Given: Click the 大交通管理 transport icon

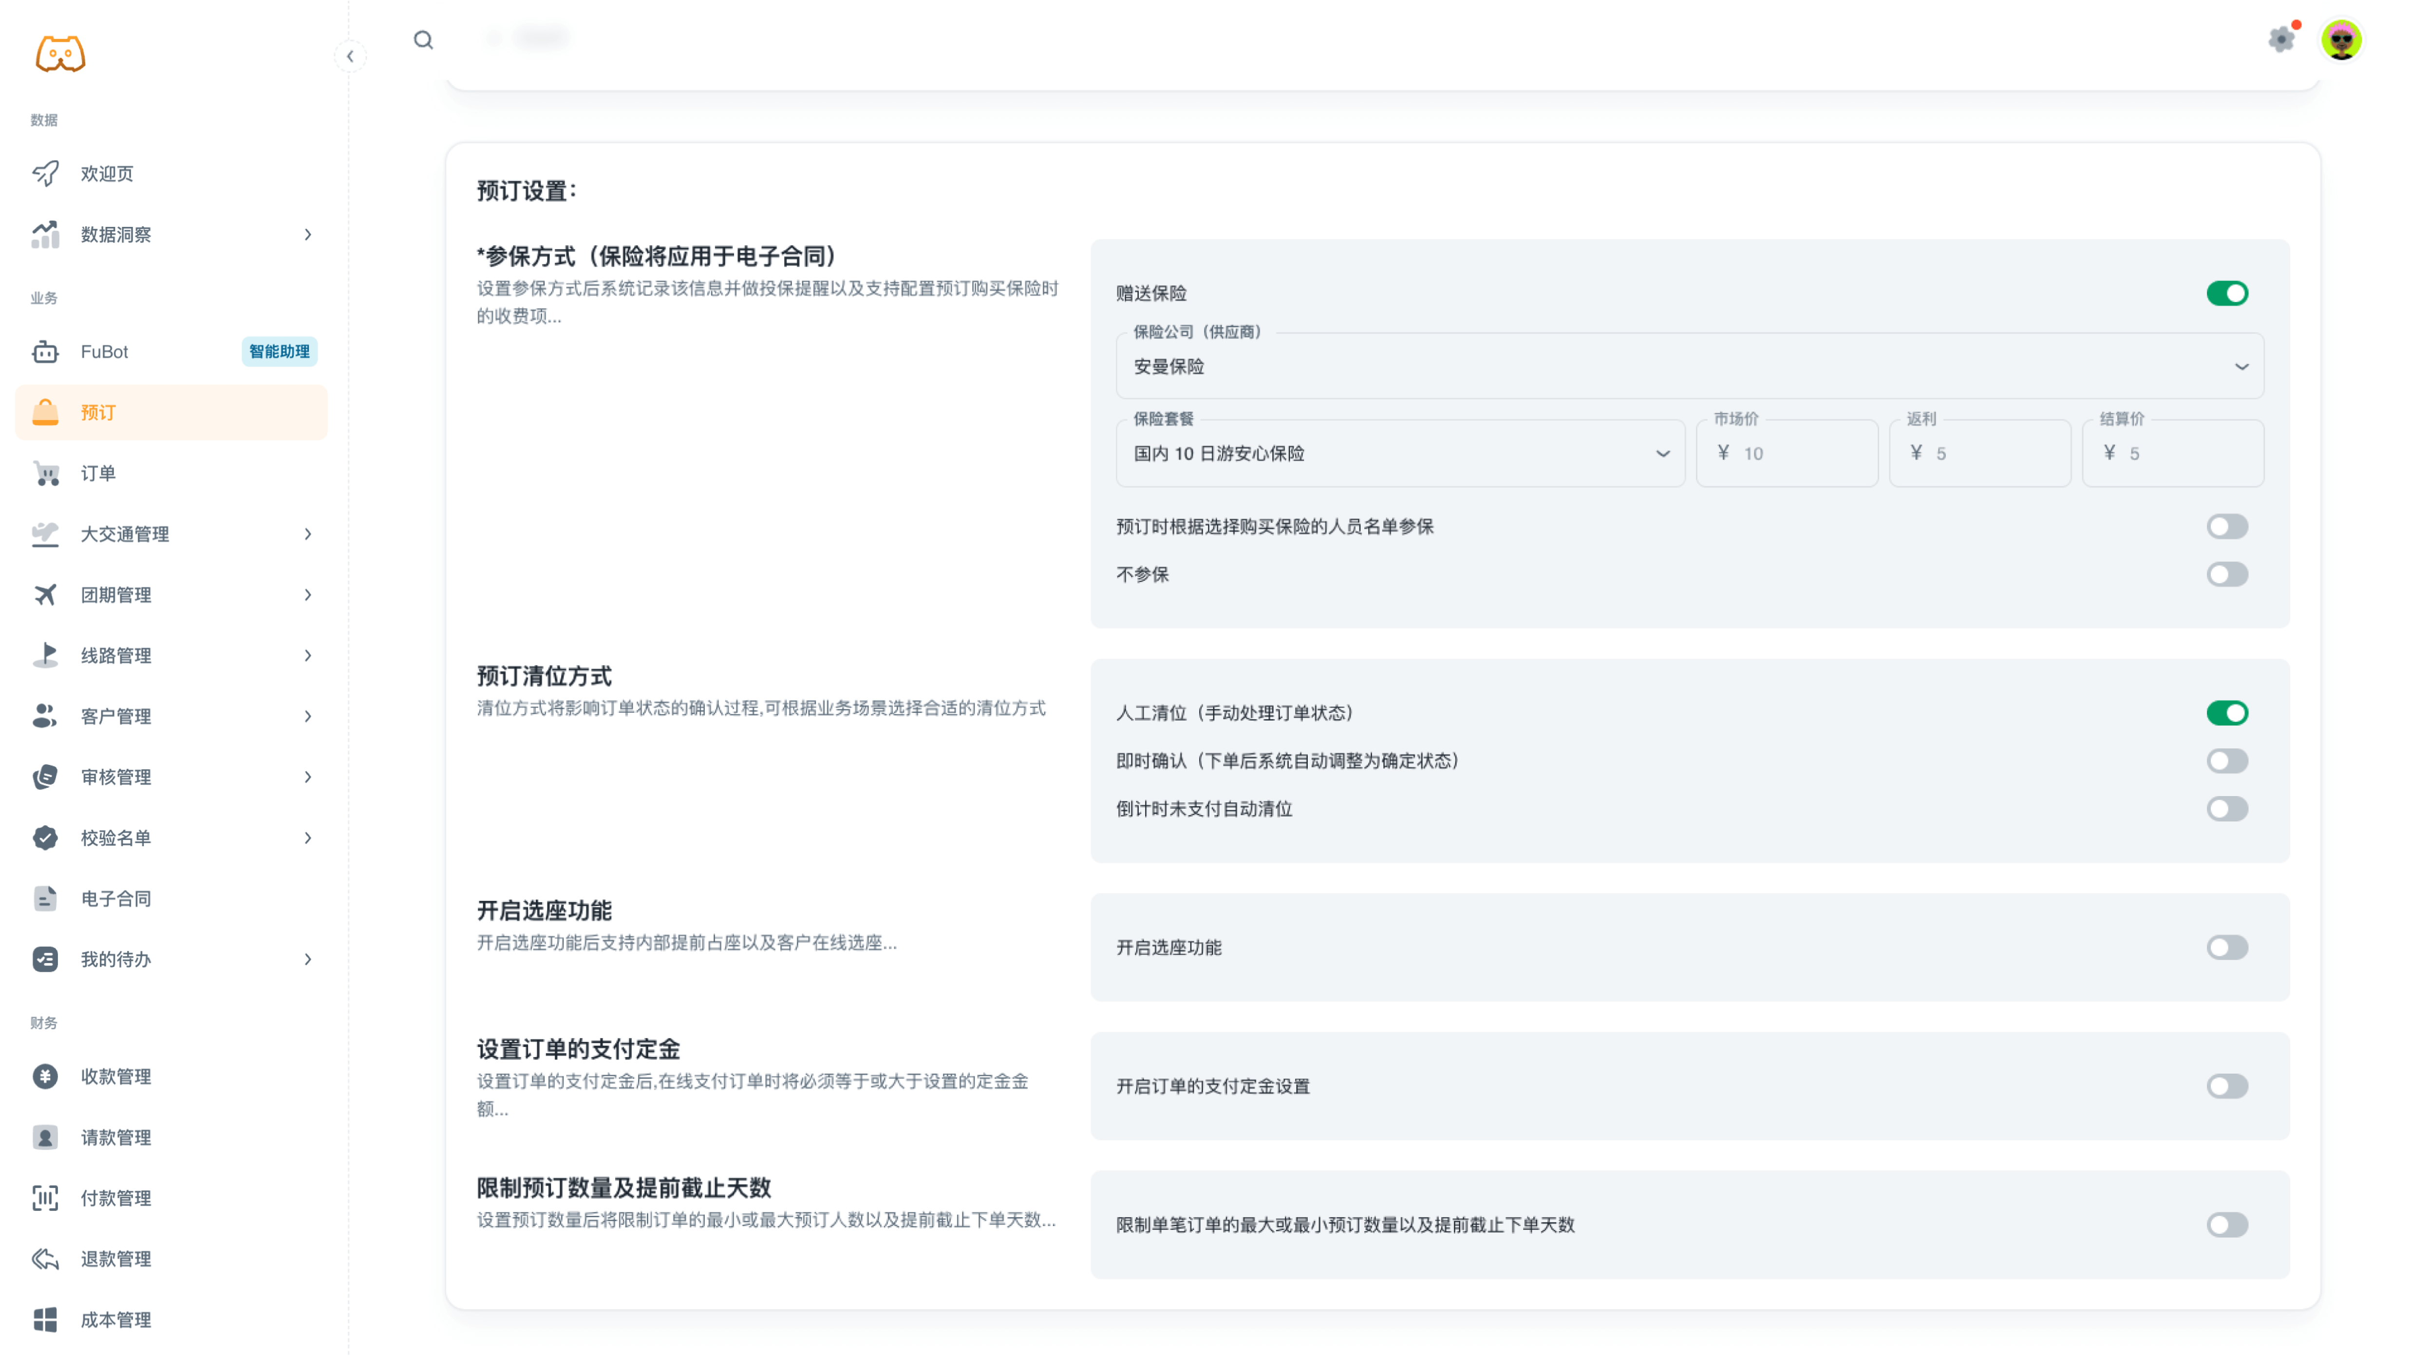Looking at the screenshot, I should [x=45, y=534].
